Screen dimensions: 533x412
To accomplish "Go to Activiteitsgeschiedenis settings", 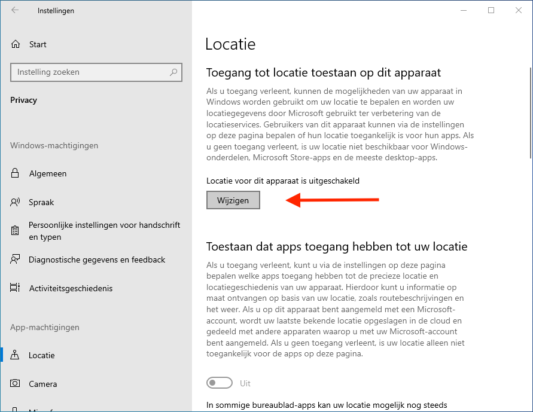I will 71,288.
